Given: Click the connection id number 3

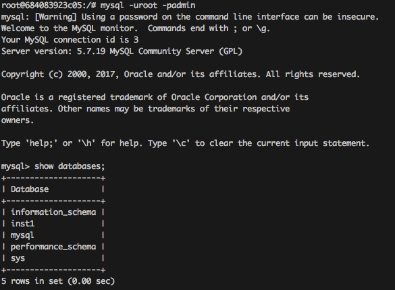Looking at the screenshot, I should [136, 40].
